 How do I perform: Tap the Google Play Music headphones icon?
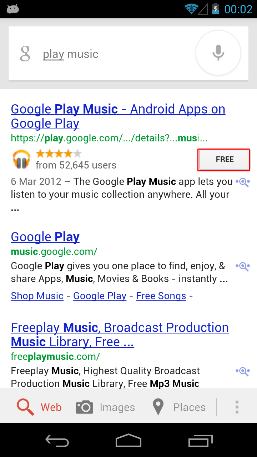22,159
